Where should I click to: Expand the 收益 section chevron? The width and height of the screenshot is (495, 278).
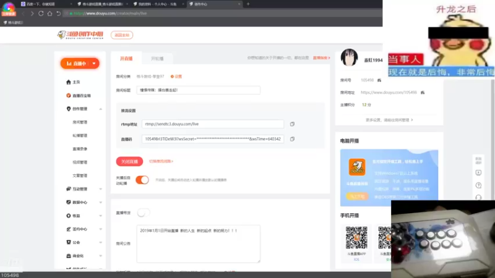click(100, 216)
